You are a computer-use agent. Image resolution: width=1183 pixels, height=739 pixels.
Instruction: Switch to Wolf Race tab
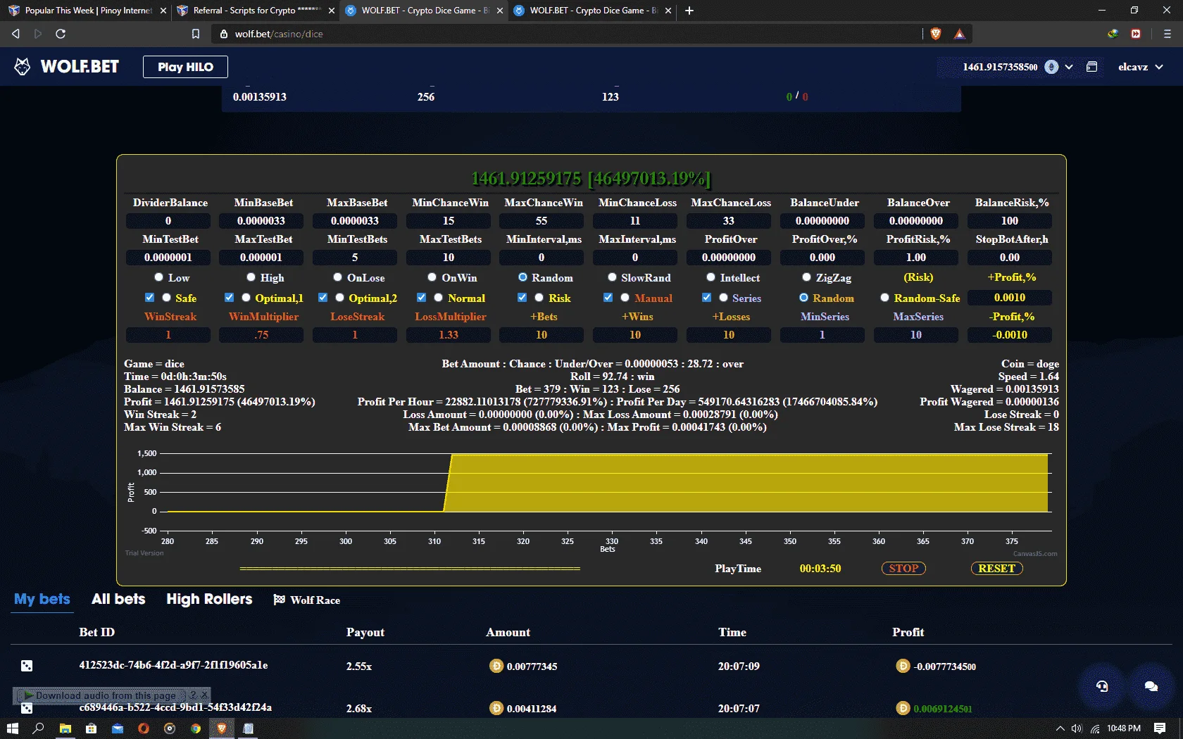tap(307, 600)
